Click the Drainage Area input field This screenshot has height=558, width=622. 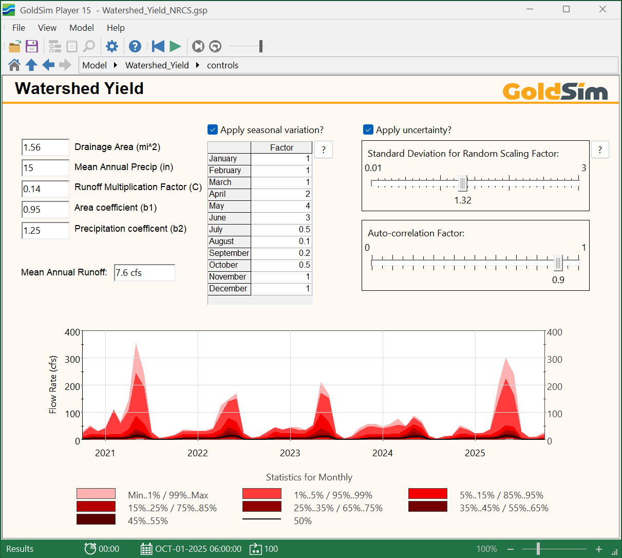[x=45, y=147]
